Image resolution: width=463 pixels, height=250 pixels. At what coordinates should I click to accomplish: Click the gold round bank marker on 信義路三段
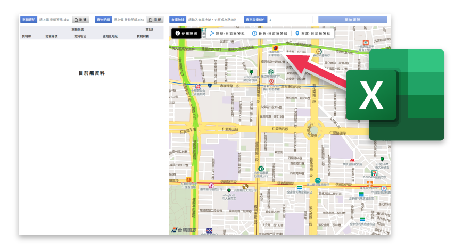[245, 186]
